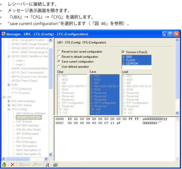
Task: Select LIC (License) tree item
Action: 24,138
